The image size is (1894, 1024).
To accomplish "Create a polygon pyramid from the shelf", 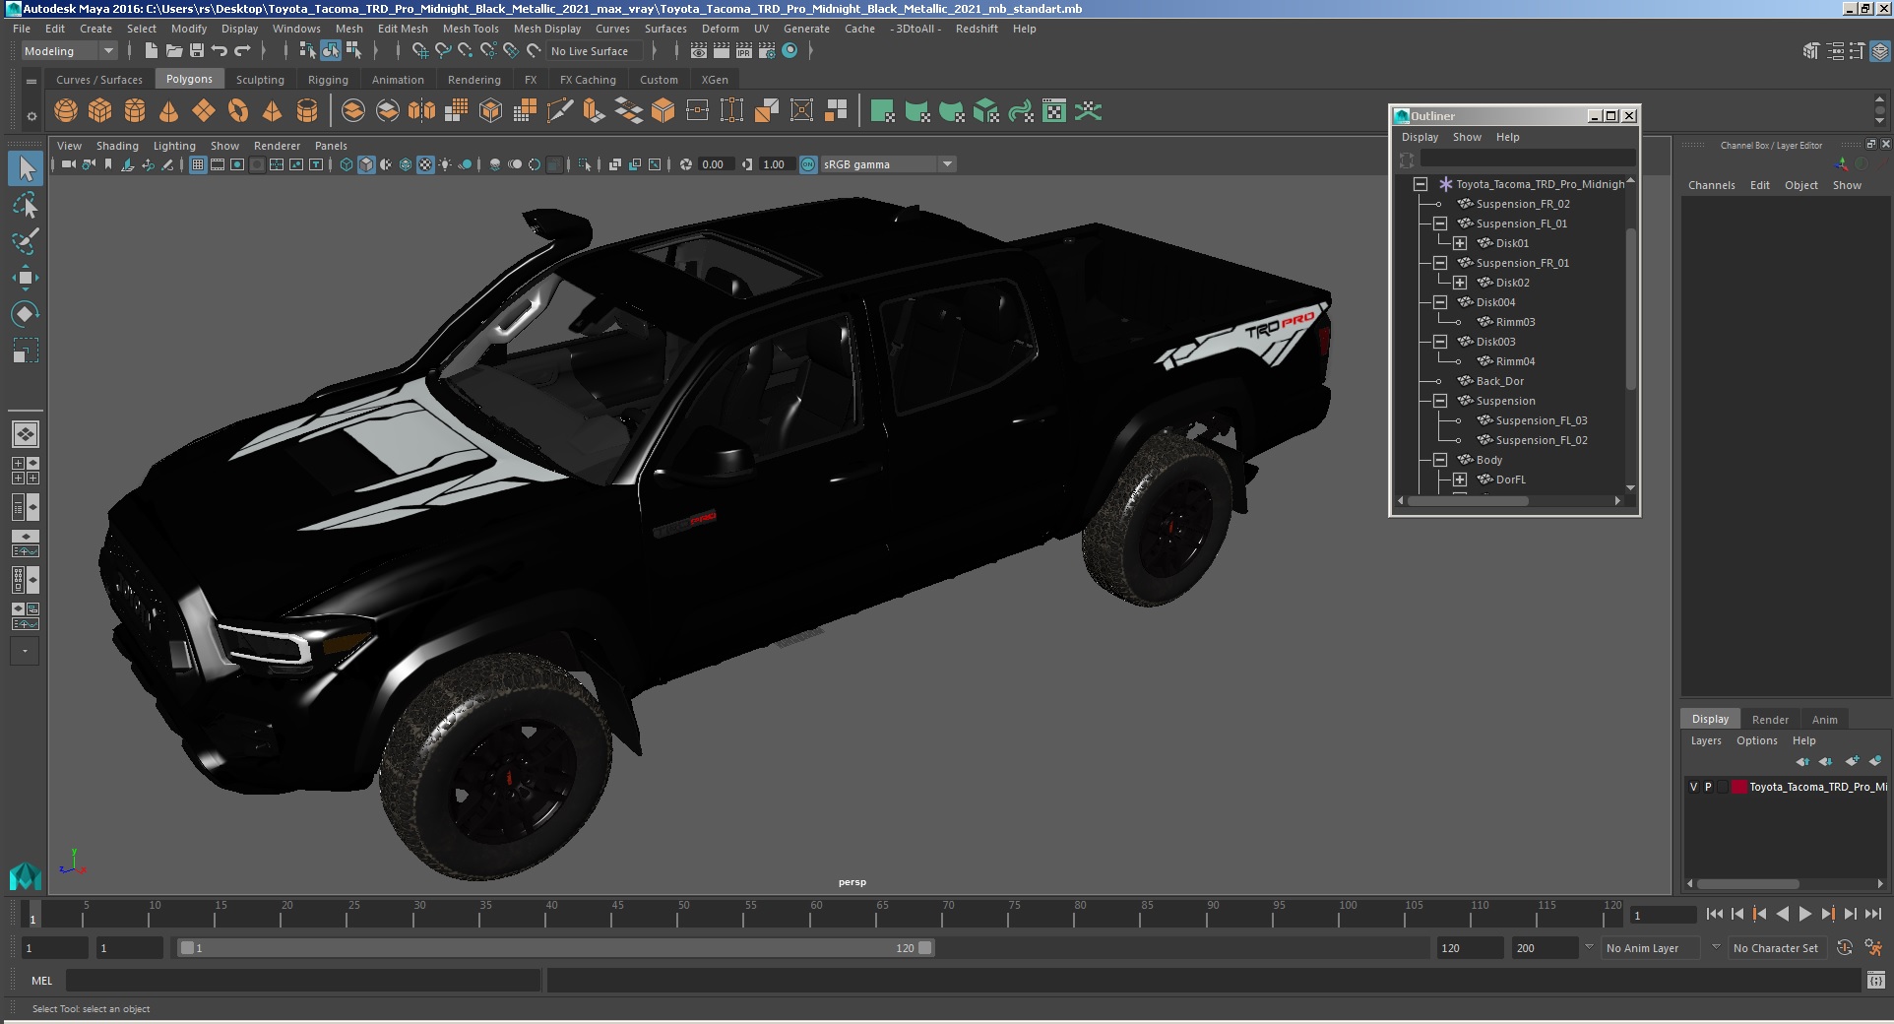I will pos(273,111).
